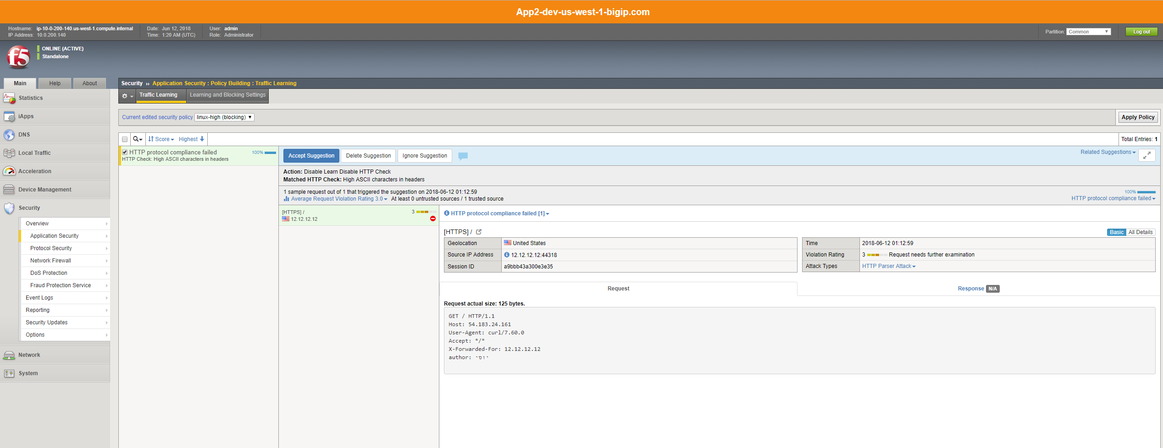Open Fraud Protection Service menu item
1163x448 pixels.
(x=65, y=285)
